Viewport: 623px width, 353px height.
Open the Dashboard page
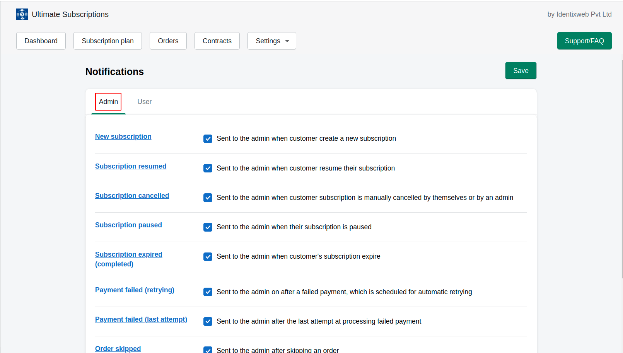(41, 41)
